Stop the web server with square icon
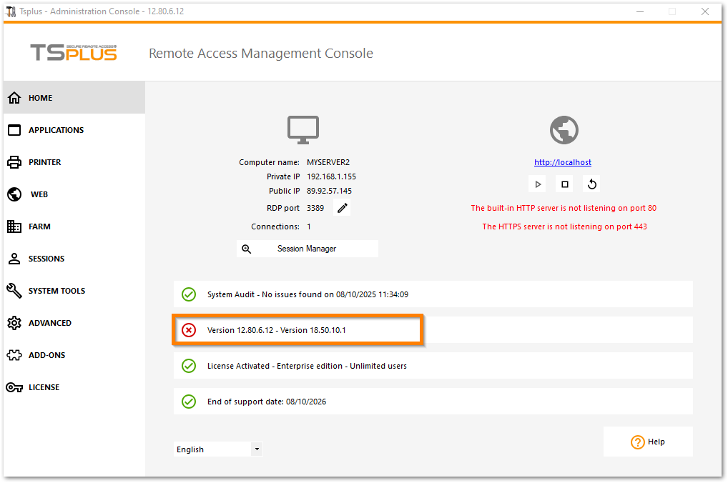The image size is (728, 483). [565, 184]
